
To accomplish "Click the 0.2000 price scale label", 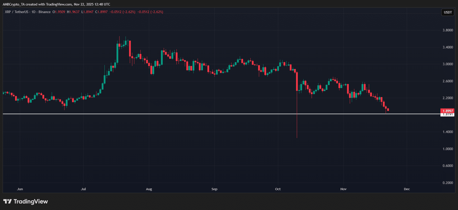I will point(447,183).
